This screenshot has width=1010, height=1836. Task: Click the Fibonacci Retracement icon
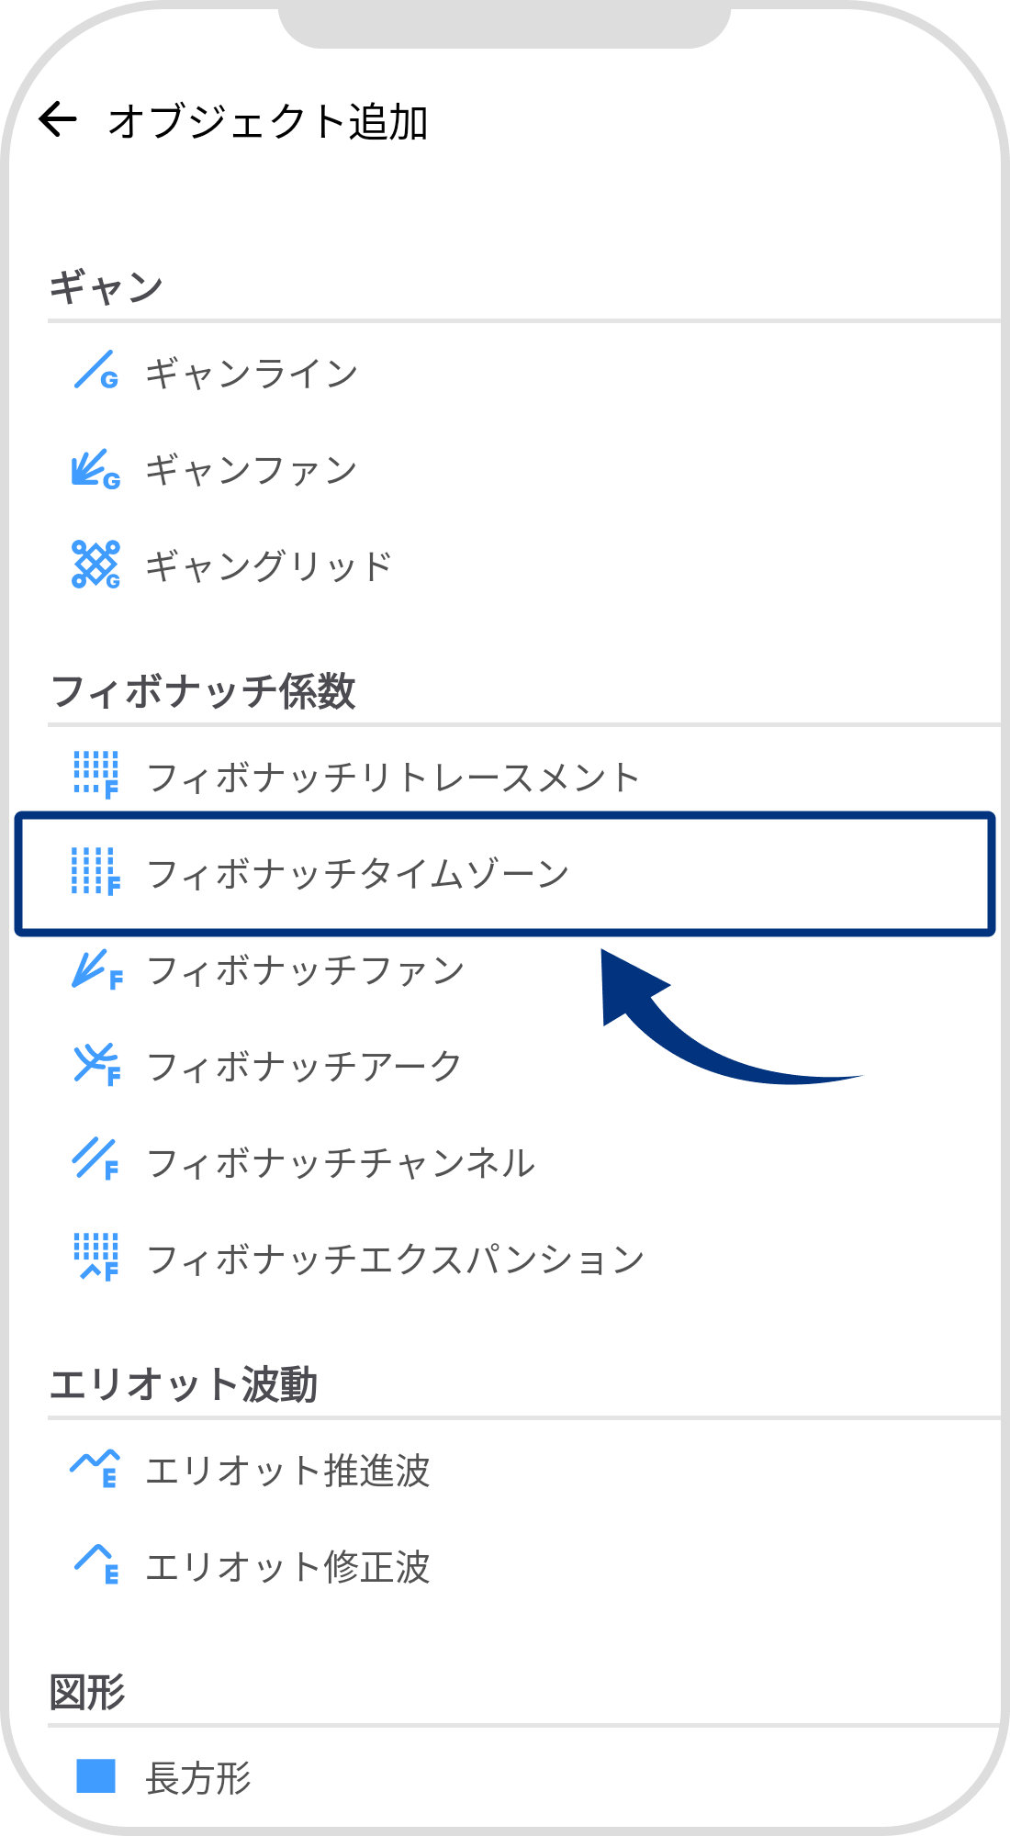point(95,776)
